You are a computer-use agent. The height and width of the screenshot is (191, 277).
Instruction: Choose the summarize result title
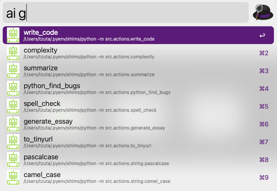coord(41,68)
